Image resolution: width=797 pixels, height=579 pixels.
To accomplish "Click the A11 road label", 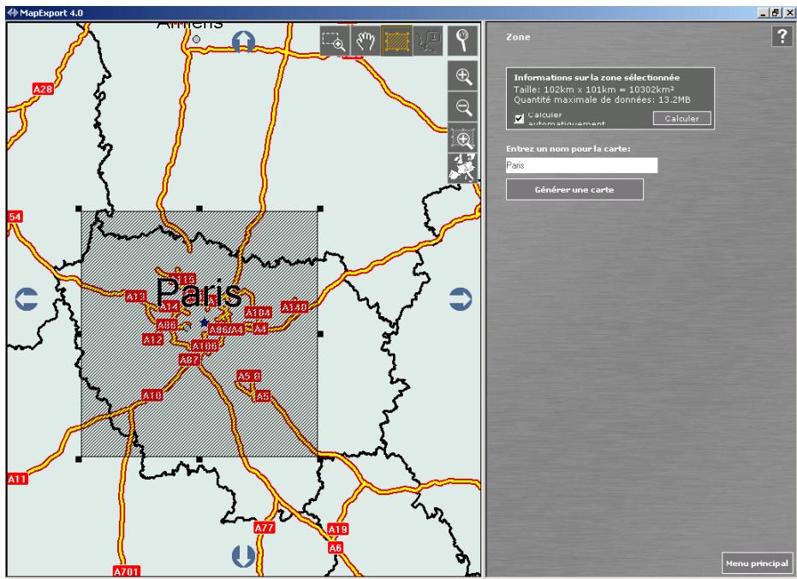I will tap(17, 479).
